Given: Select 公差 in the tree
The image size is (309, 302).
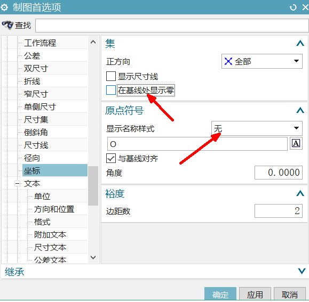Looking at the screenshot, I should 32,56.
